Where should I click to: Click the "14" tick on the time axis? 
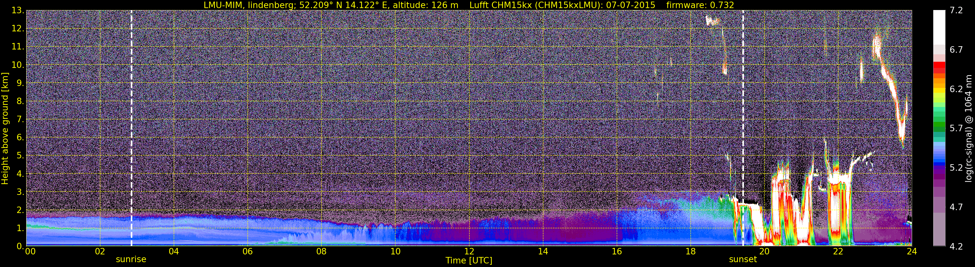(x=543, y=251)
